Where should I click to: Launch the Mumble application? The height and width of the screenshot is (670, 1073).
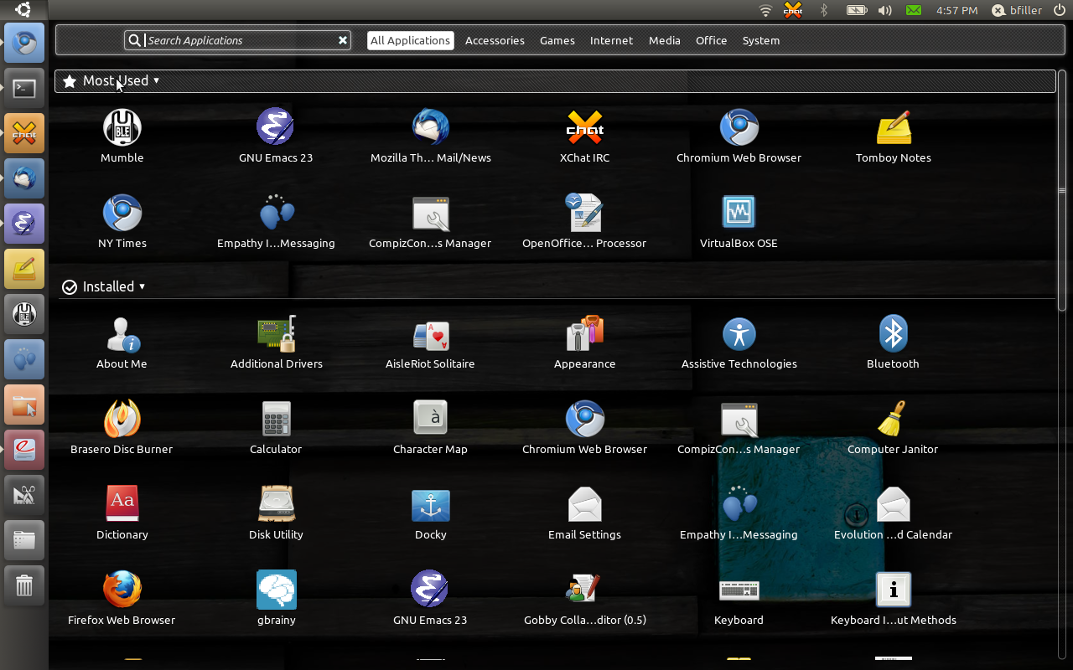click(122, 128)
